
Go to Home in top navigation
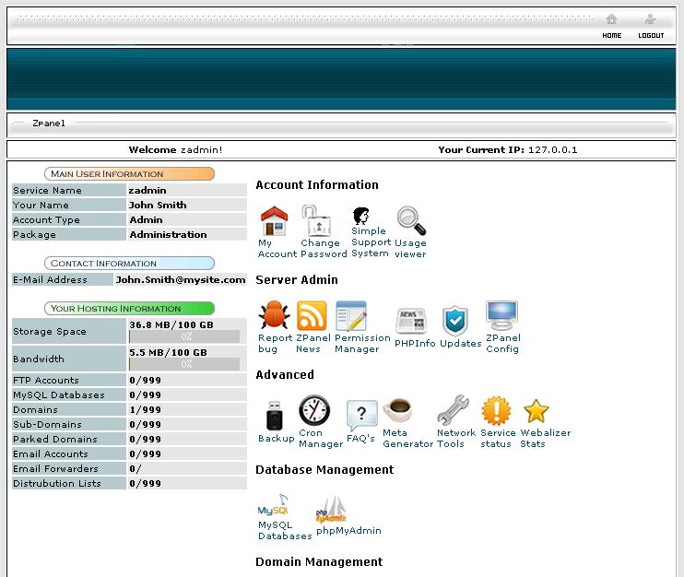612,26
